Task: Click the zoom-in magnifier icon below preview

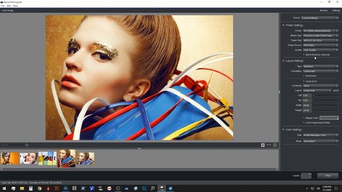Action: [x=27, y=145]
